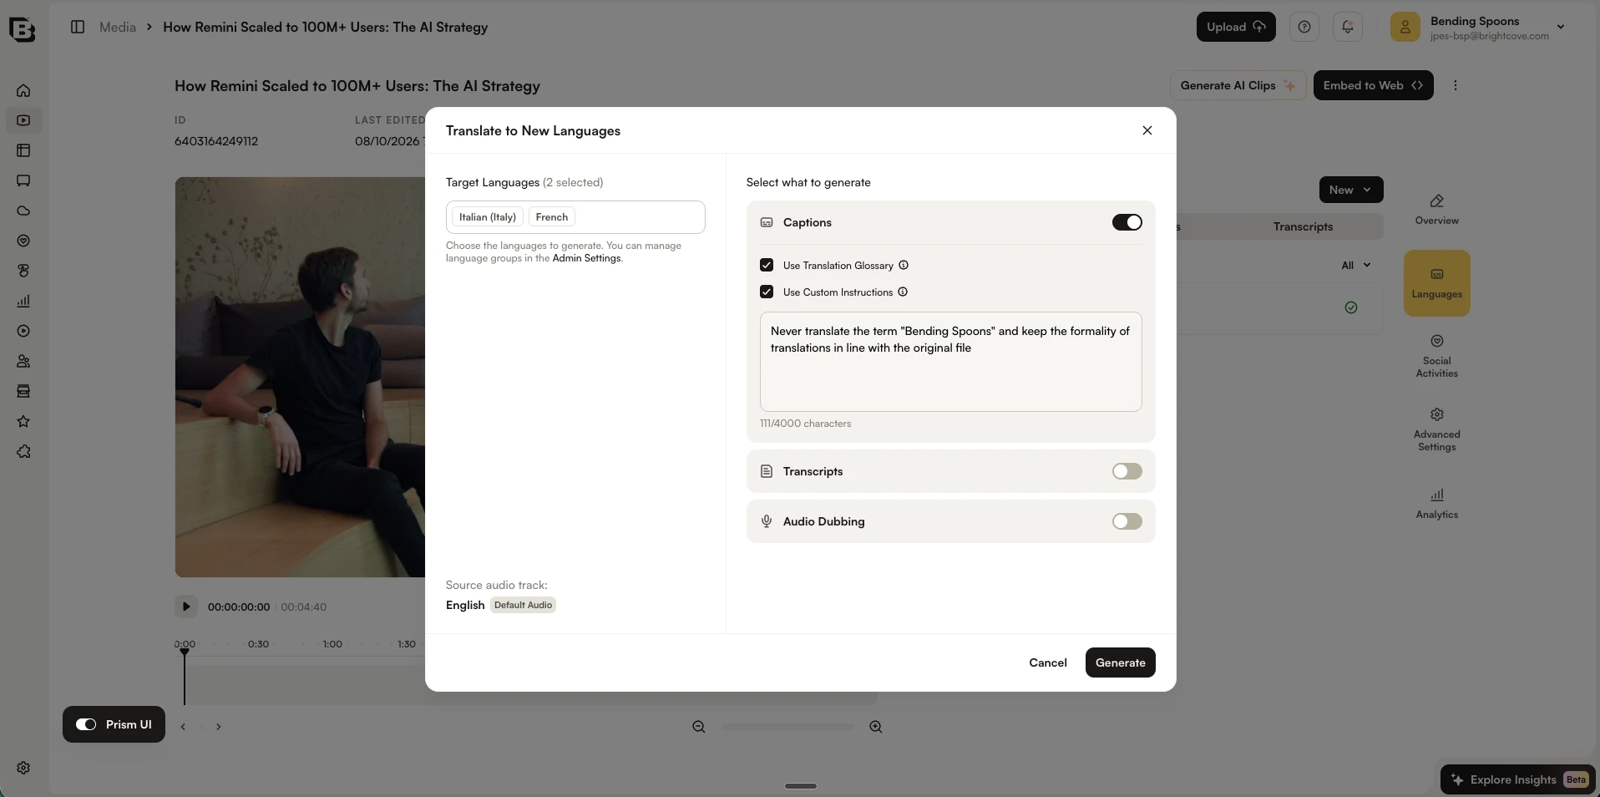Open the All filter dropdown
Screen dimensions: 1600x797
coord(1356,266)
